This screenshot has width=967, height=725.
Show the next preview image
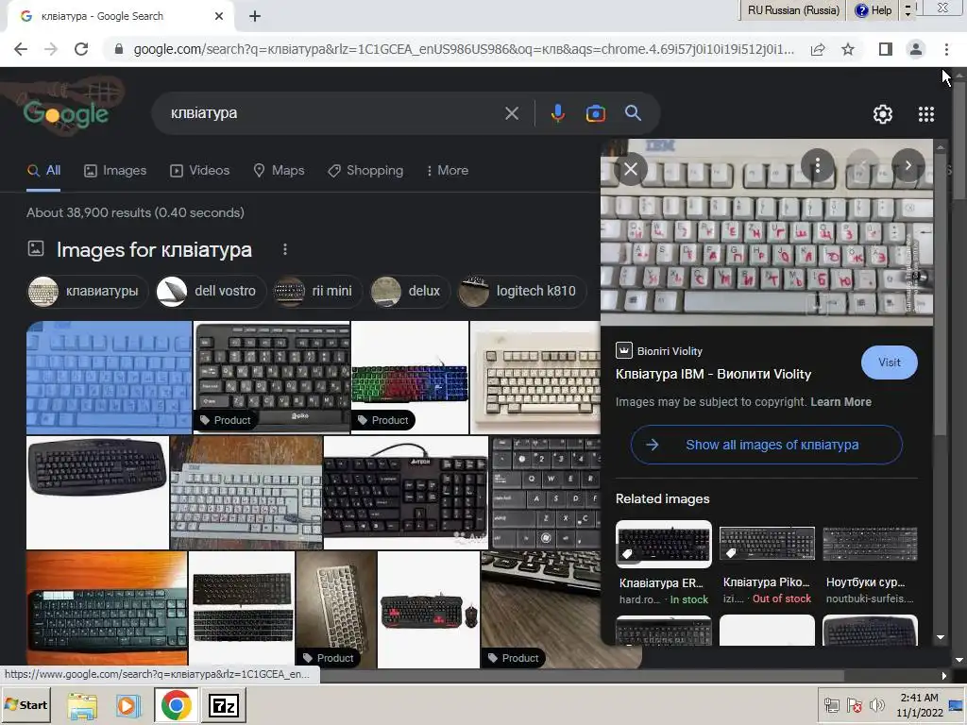pyautogui.click(x=908, y=165)
